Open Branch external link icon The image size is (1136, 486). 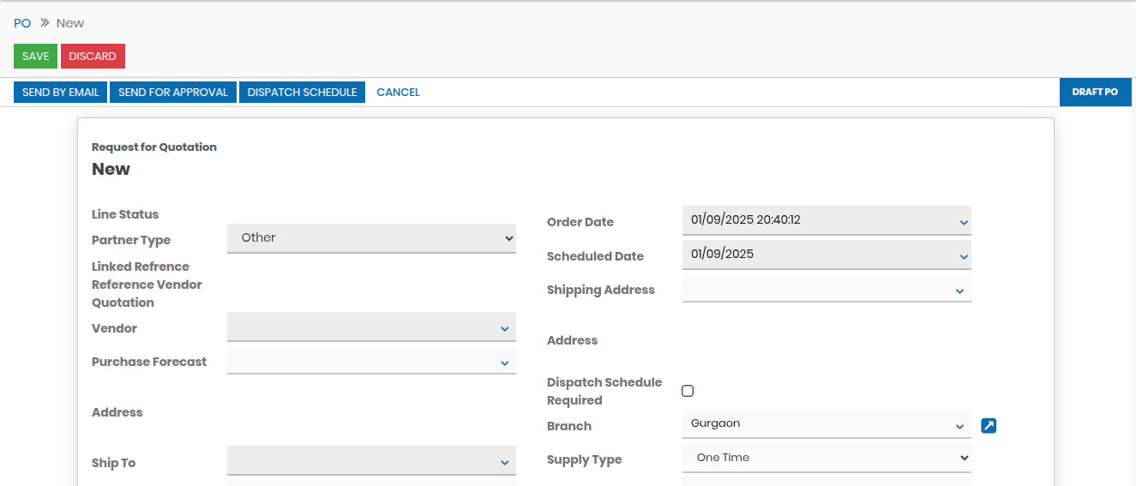tap(989, 425)
